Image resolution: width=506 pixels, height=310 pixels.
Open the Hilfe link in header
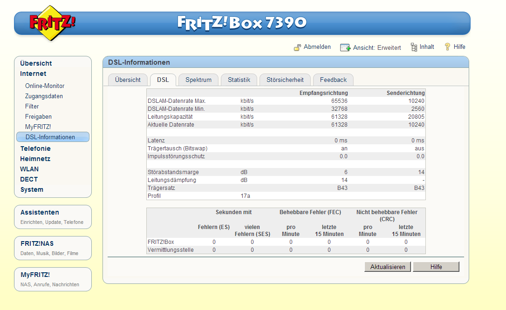click(459, 47)
